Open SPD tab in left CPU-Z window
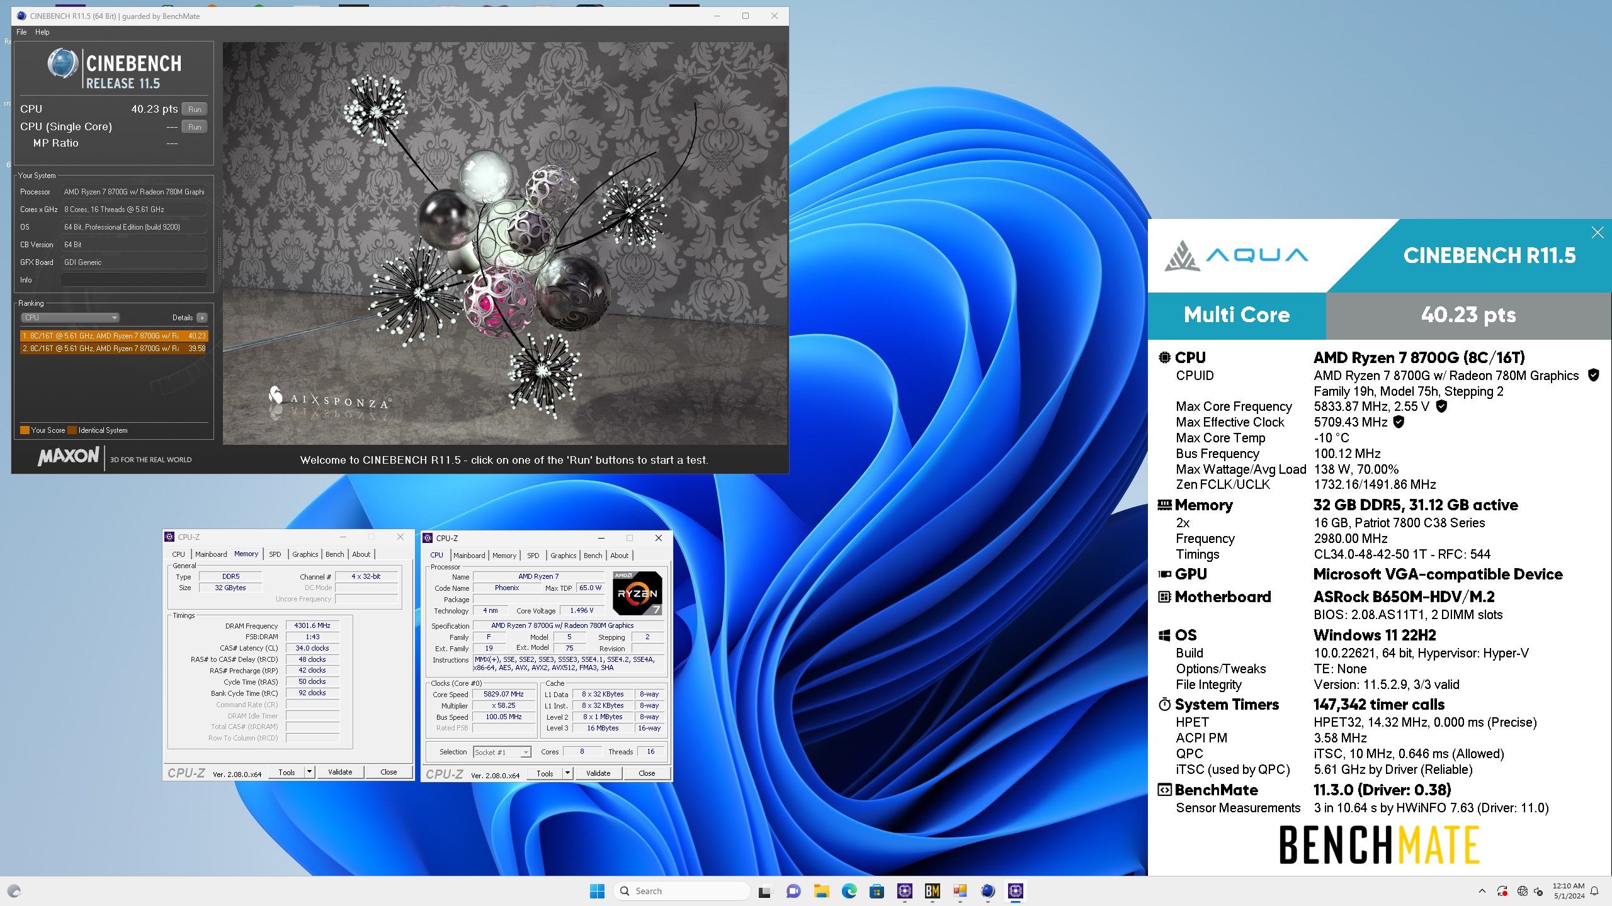 point(275,554)
